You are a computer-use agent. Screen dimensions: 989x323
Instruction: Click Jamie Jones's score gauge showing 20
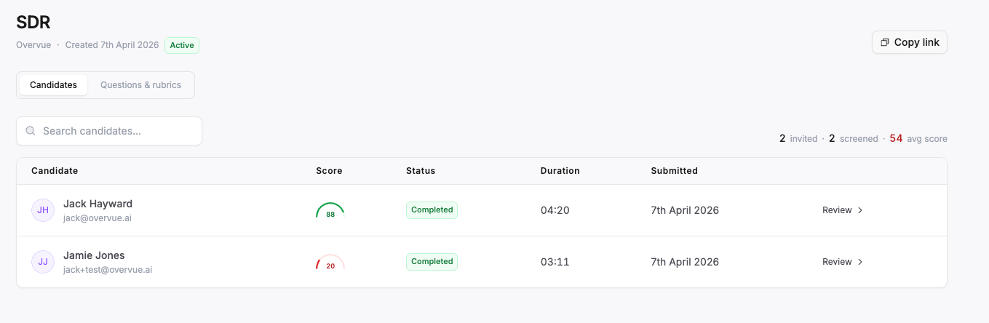(x=330, y=263)
